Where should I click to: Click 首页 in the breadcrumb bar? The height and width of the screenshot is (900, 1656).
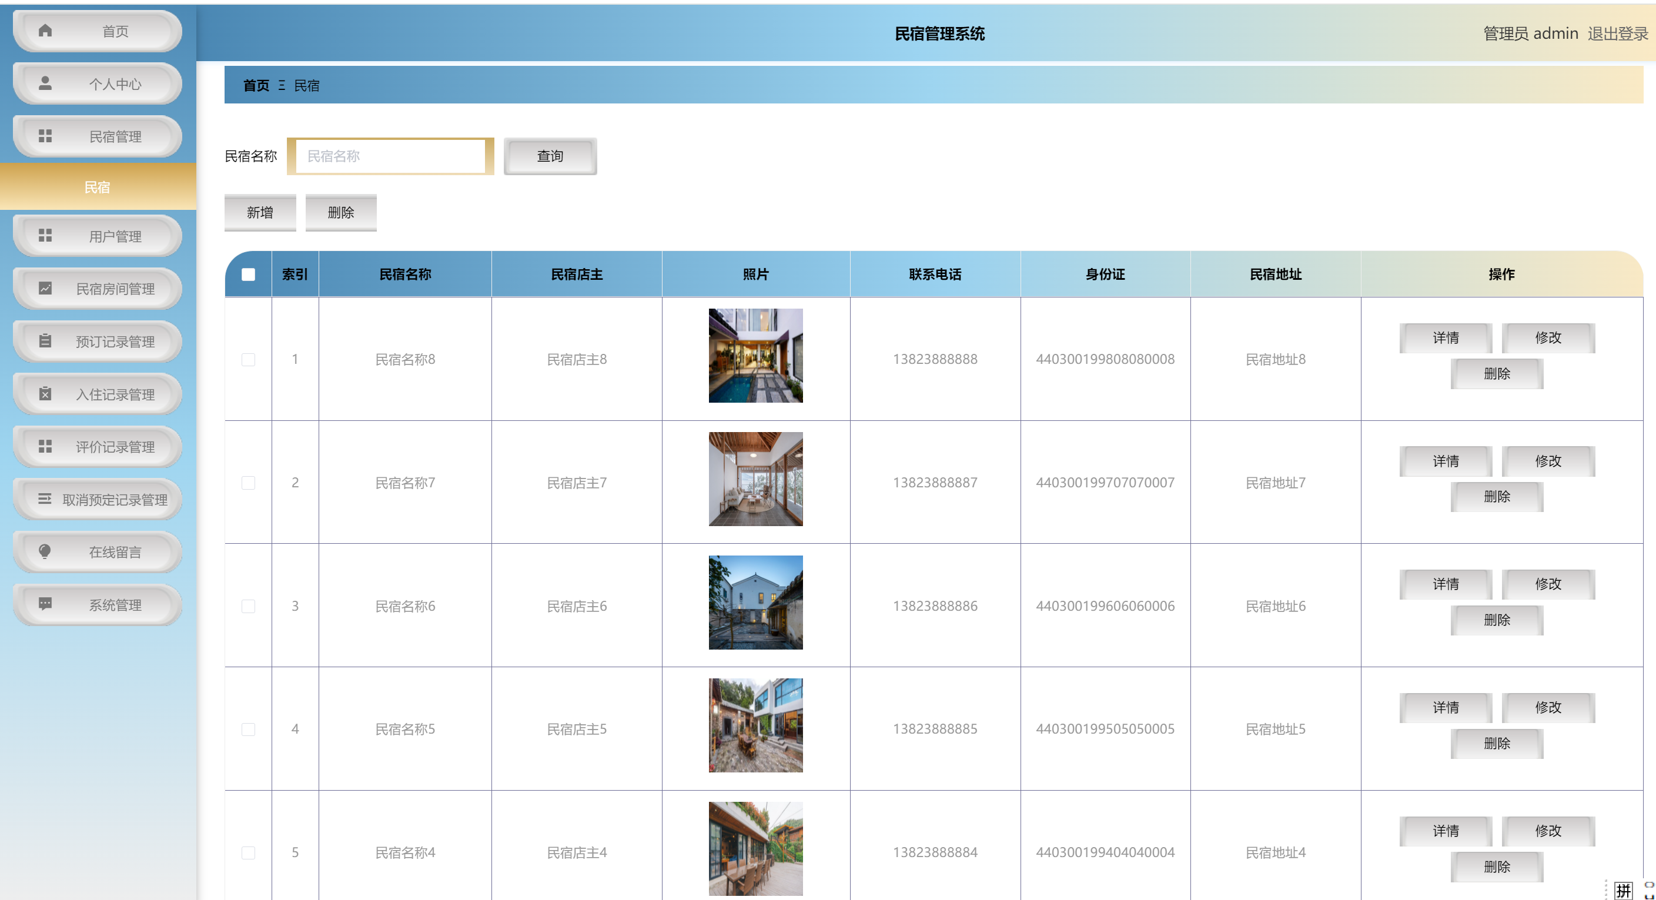pyautogui.click(x=255, y=85)
